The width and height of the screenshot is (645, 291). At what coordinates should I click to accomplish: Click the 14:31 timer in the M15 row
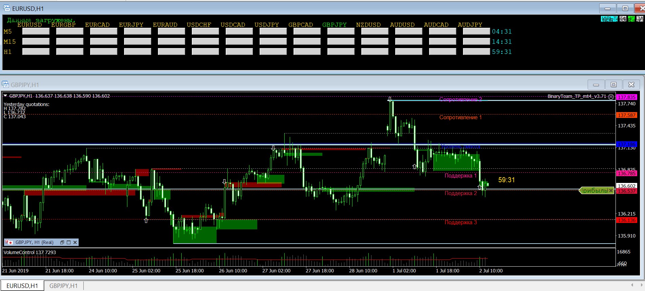502,42
